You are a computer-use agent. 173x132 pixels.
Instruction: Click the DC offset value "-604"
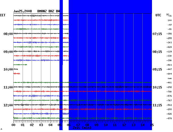pyautogui.click(x=169, y=74)
